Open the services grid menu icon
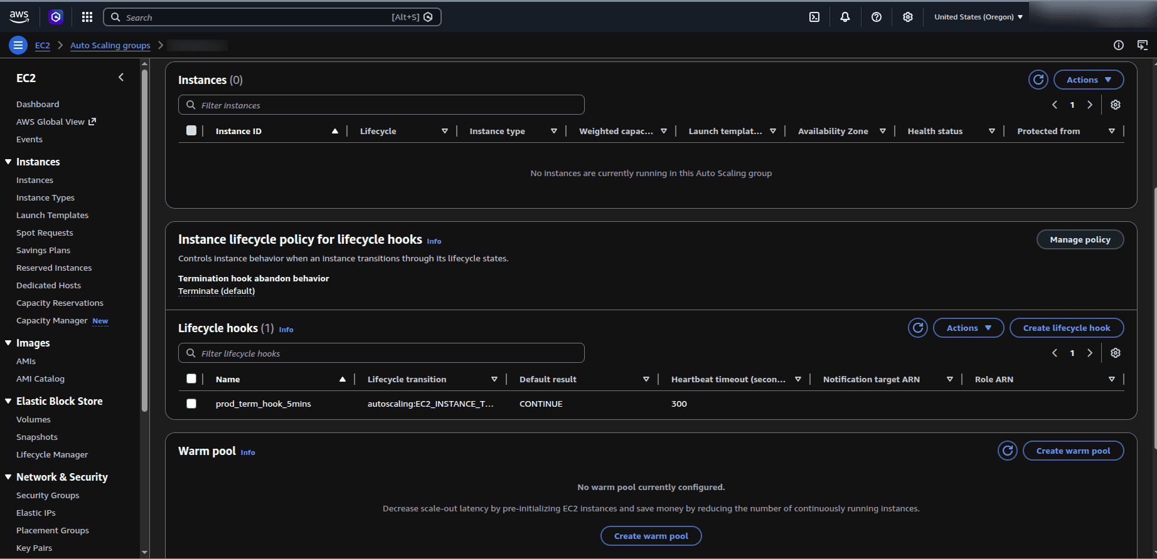Image resolution: width=1157 pixels, height=559 pixels. (x=87, y=17)
